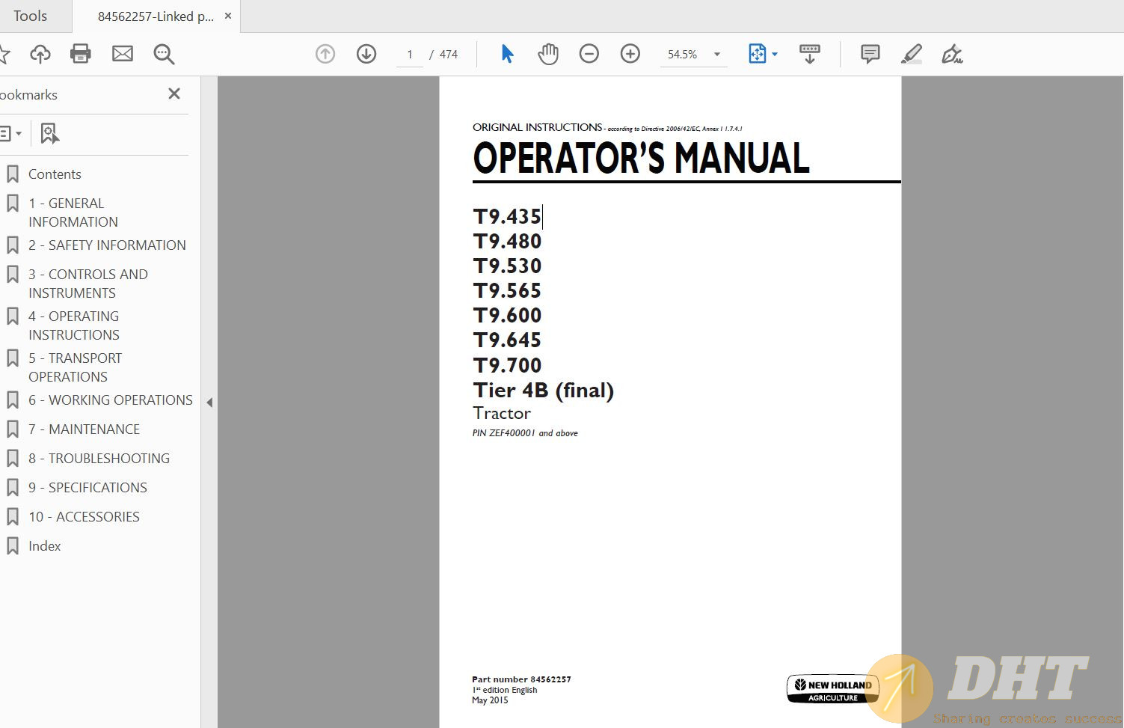Click the T9.435 model text
The height and width of the screenshot is (728, 1124).
pos(507,216)
